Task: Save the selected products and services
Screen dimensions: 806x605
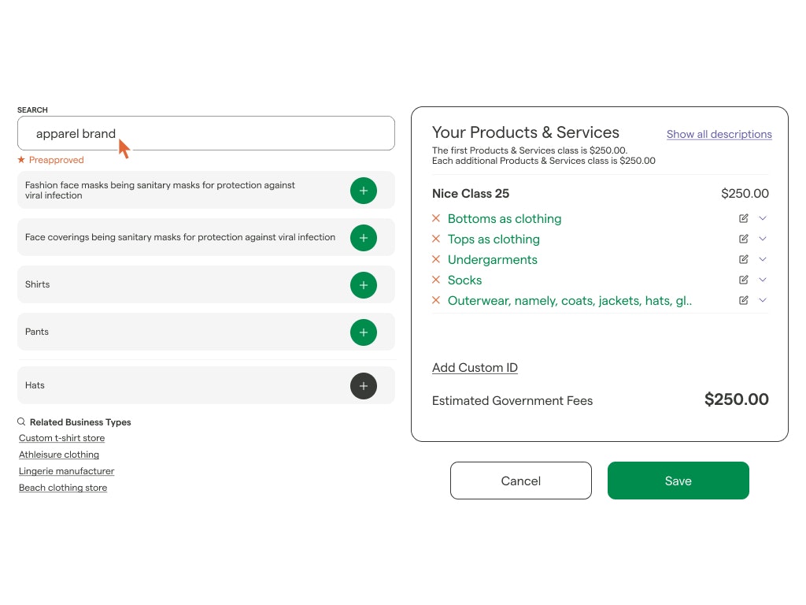Action: pos(678,481)
